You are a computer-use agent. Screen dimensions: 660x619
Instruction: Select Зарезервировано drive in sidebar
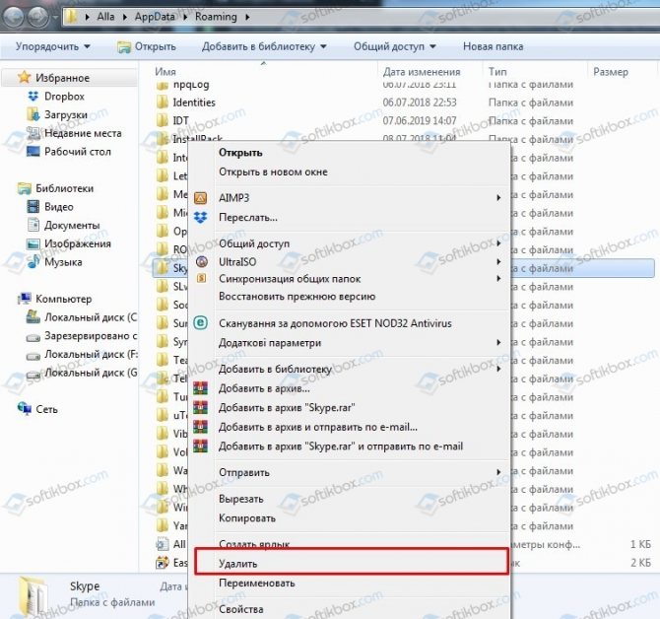(x=82, y=335)
